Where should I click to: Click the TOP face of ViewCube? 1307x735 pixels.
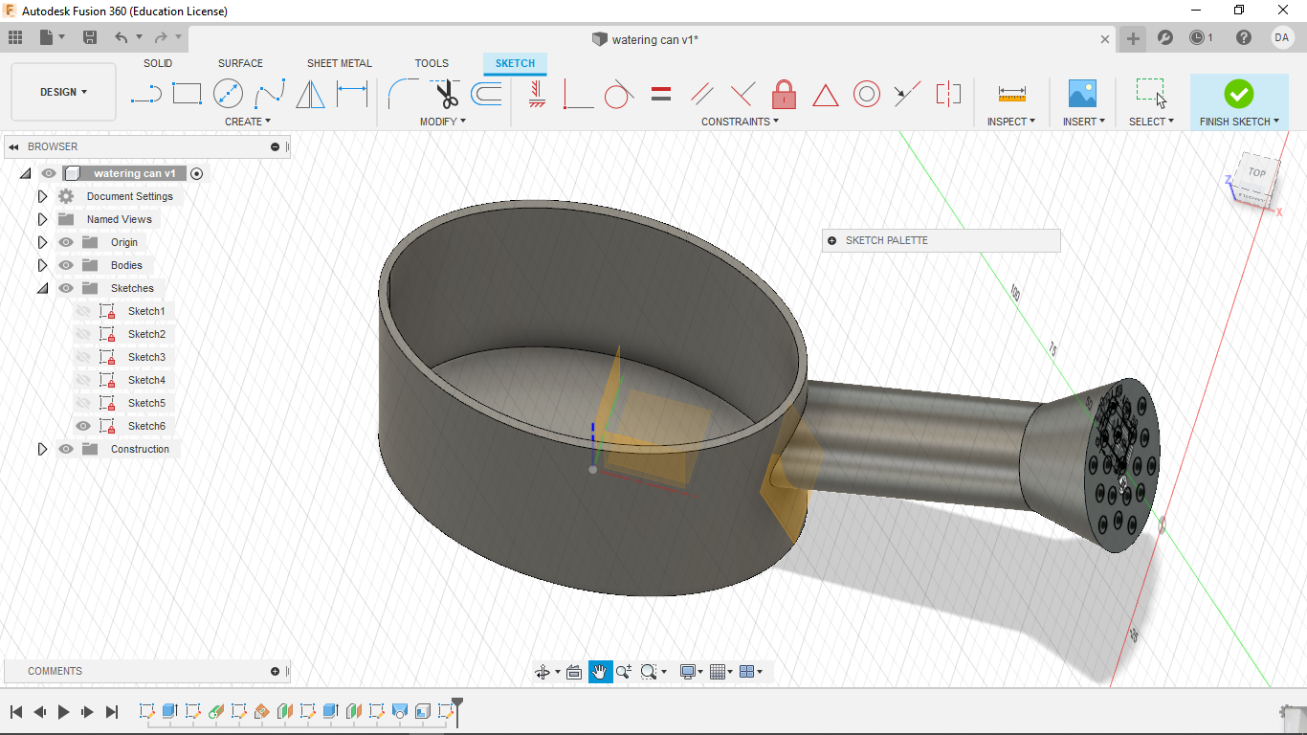tap(1256, 173)
